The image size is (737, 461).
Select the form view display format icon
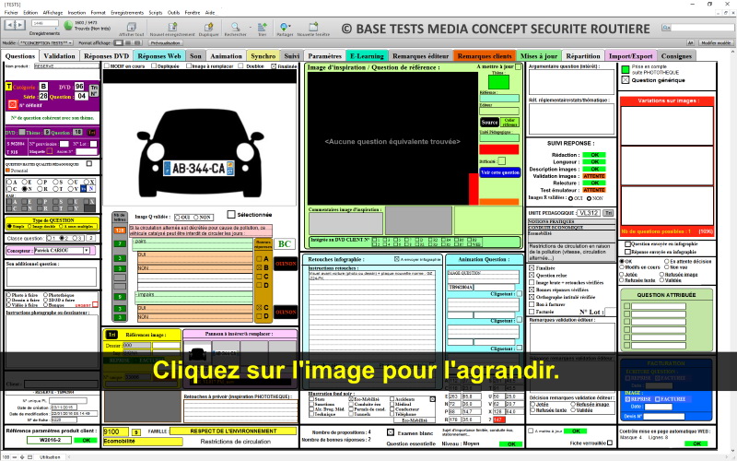[x=119, y=42]
